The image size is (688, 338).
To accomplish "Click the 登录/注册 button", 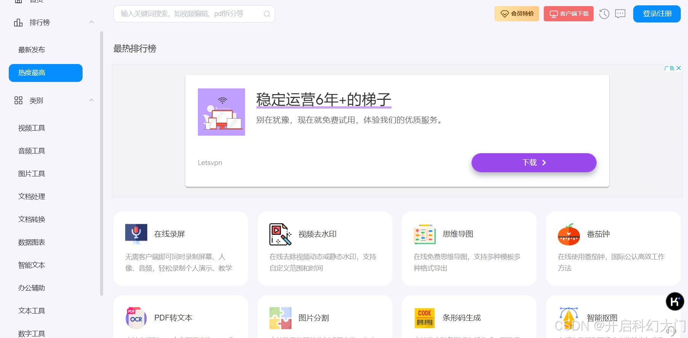I will click(657, 14).
